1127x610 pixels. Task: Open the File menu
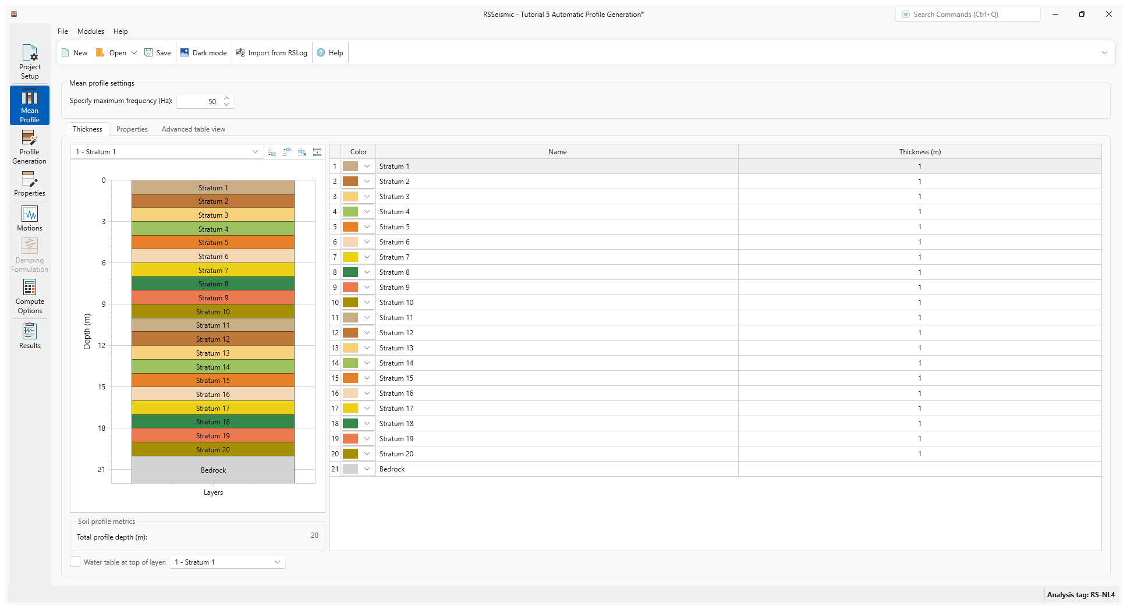[x=63, y=31]
